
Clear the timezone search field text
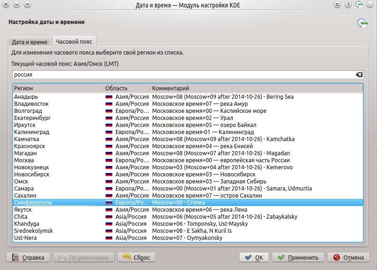click(359, 75)
